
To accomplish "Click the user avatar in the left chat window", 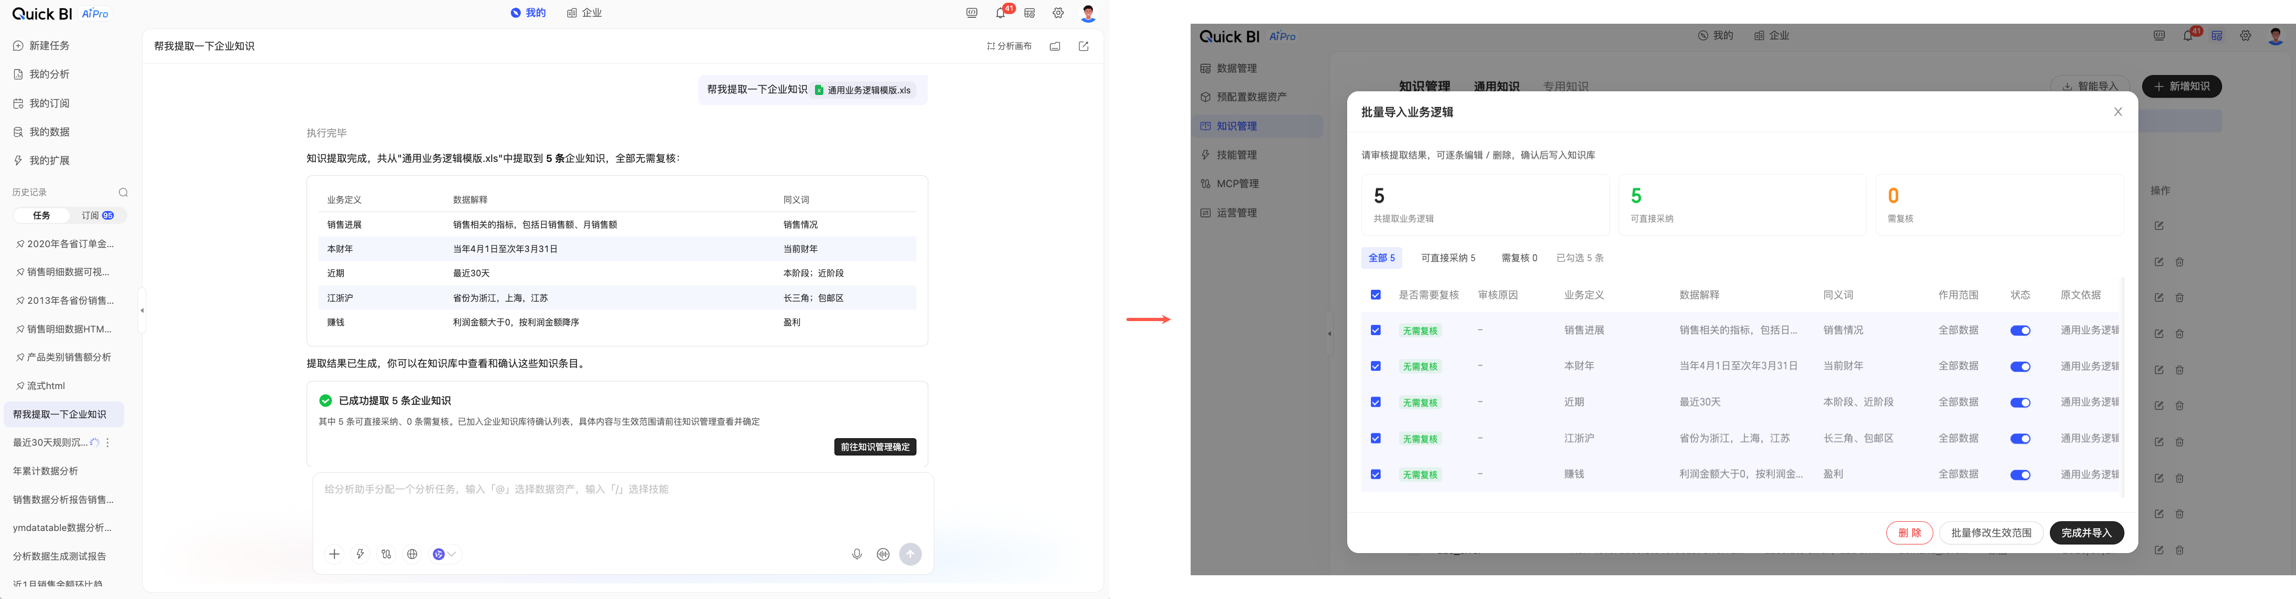I will pyautogui.click(x=1088, y=13).
